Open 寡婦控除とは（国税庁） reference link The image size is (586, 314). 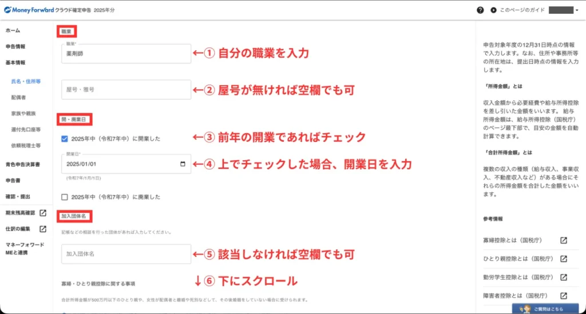tap(512, 240)
